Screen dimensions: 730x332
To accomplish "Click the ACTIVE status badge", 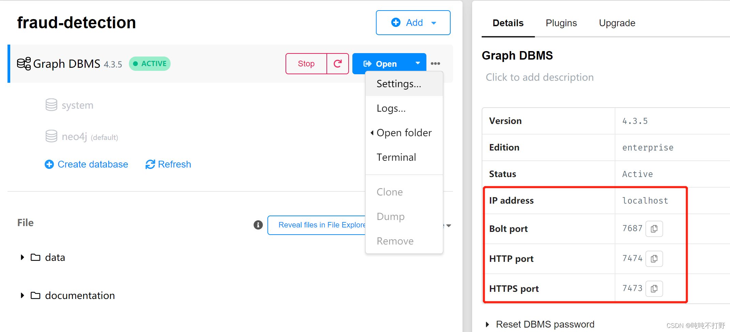I will [x=150, y=64].
